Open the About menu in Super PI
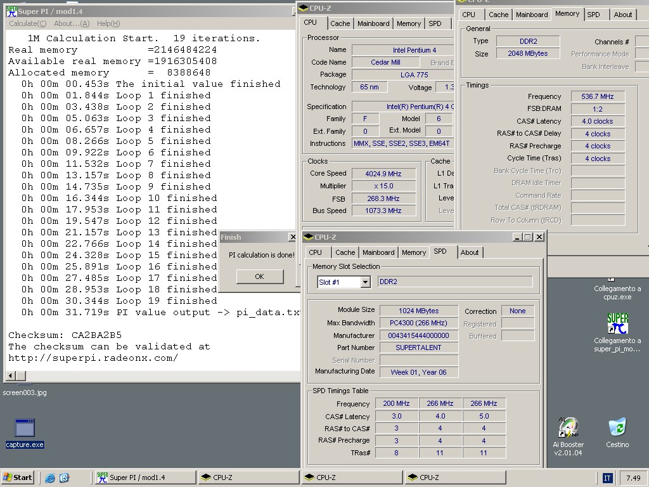The image size is (649, 487). click(72, 23)
